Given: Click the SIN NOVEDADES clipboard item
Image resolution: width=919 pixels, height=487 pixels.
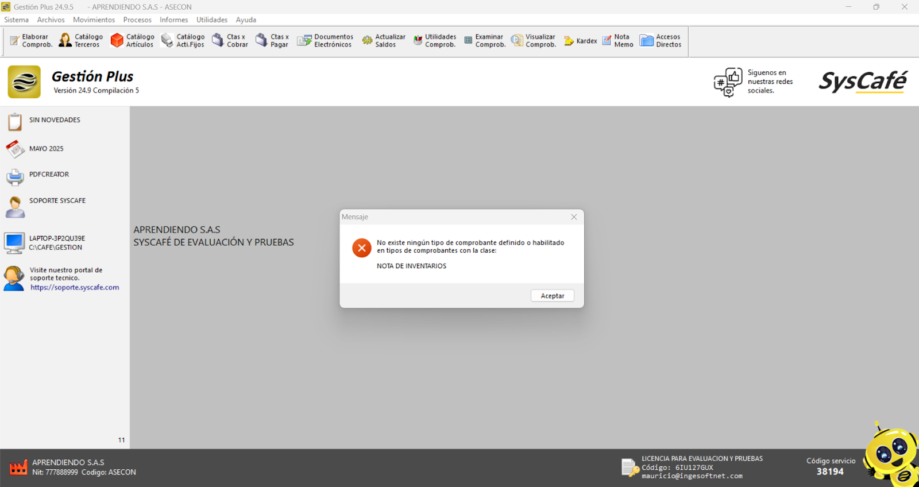Looking at the screenshot, I should pyautogui.click(x=15, y=121).
